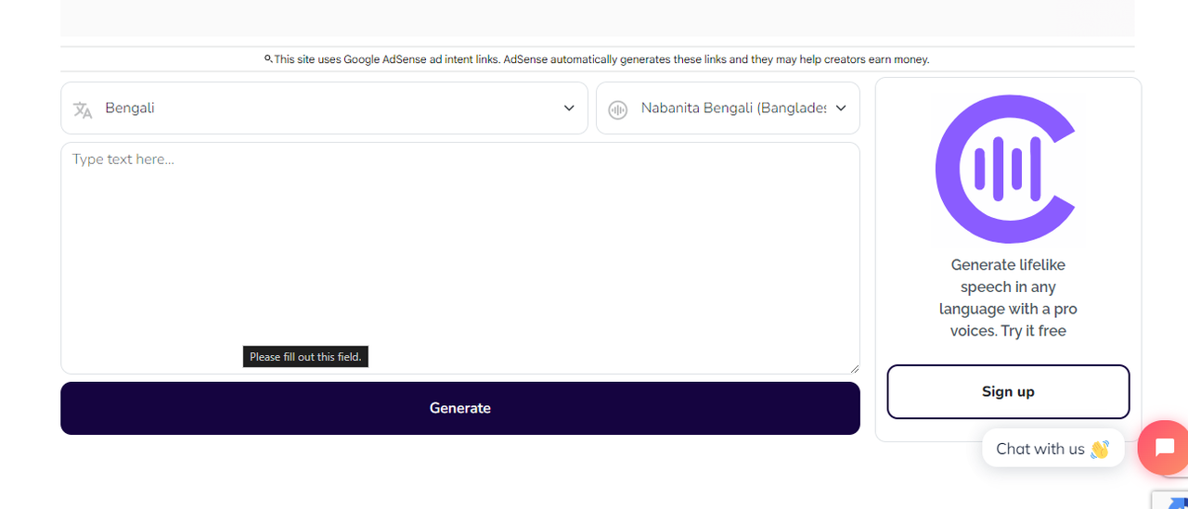Screen dimensions: 1188x509
Task: Click the magnifier icon in AdSense notice
Action: [x=268, y=58]
